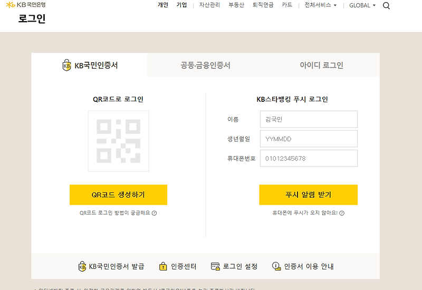Image resolution: width=422 pixels, height=290 pixels.
Task: Select the 기업 menu item
Action: [181, 5]
